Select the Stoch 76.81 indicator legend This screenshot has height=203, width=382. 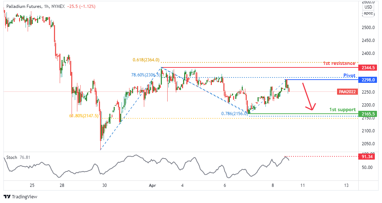(x=18, y=157)
